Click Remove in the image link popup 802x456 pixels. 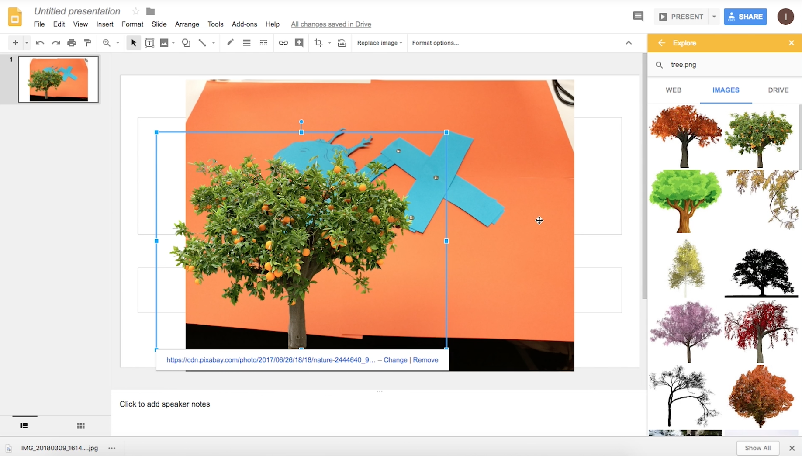coord(425,360)
